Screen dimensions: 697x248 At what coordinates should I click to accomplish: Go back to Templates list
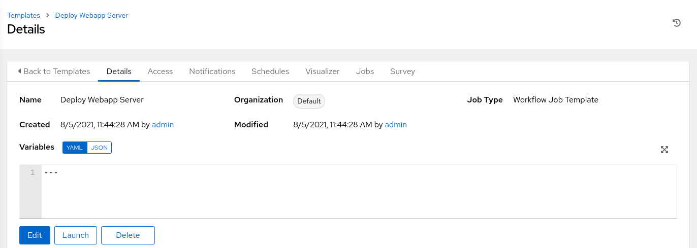pos(54,72)
